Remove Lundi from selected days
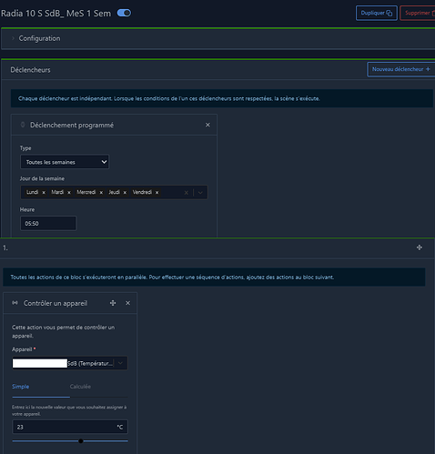This screenshot has width=435, height=454. [x=44, y=193]
